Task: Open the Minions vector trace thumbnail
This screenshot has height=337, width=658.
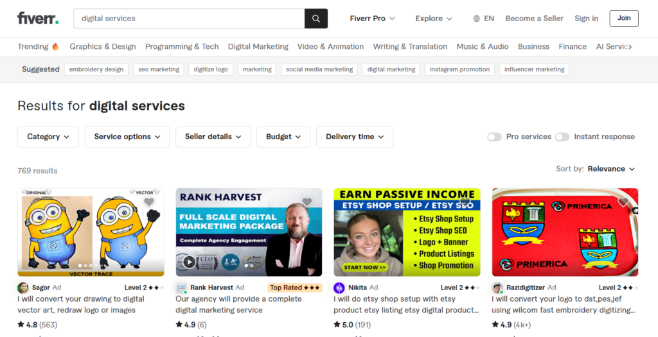Action: 91,232
